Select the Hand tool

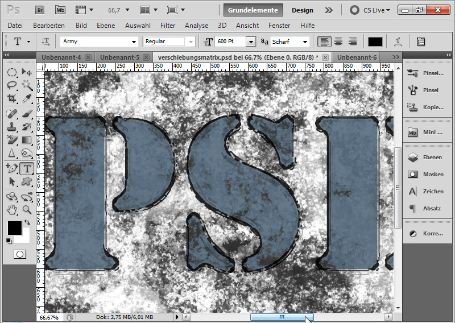(12, 209)
